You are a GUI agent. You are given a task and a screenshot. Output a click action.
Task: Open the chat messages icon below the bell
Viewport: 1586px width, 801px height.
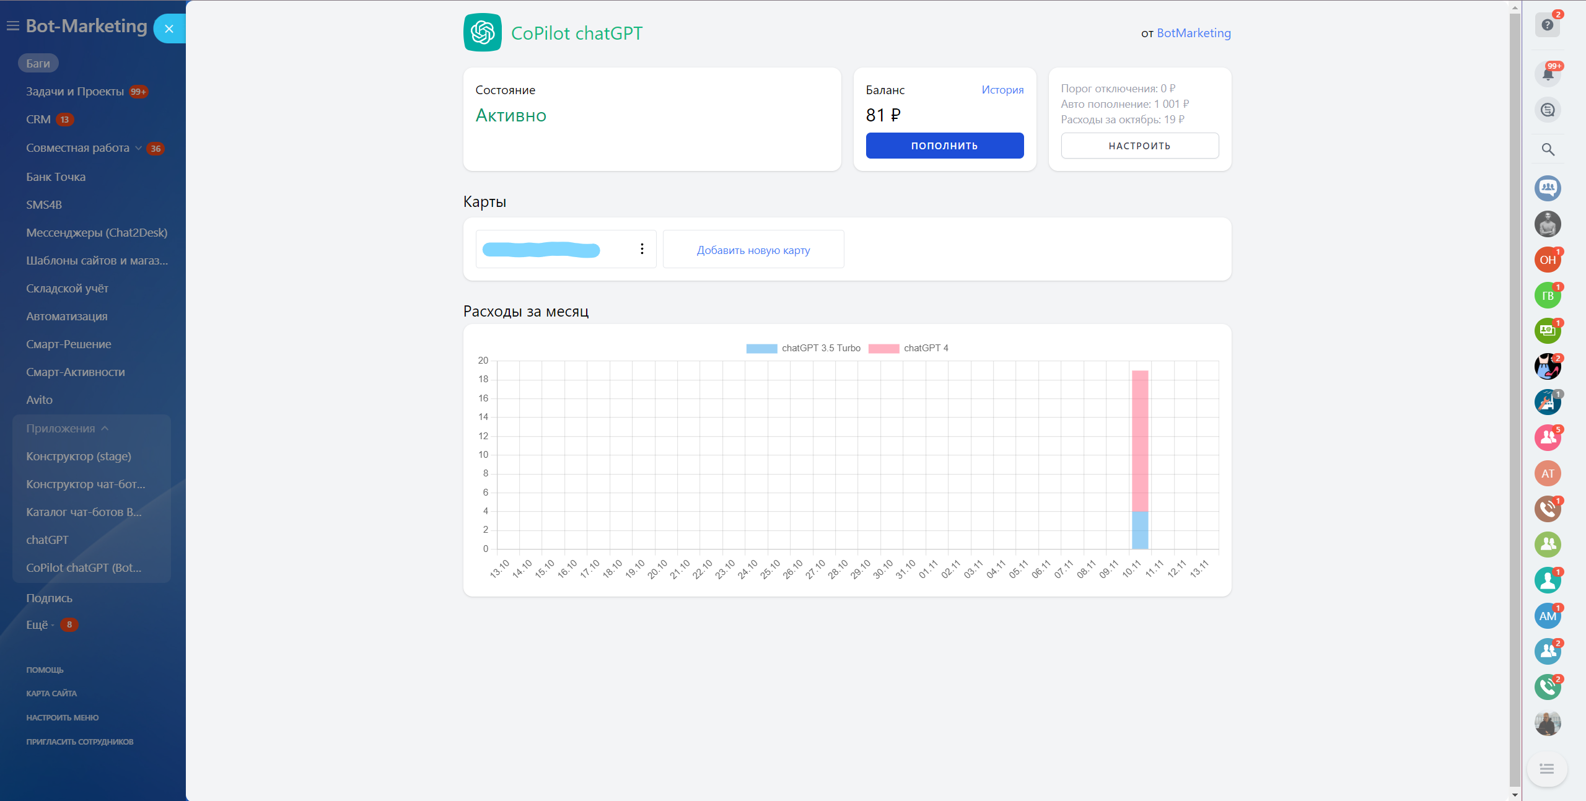[x=1547, y=110]
